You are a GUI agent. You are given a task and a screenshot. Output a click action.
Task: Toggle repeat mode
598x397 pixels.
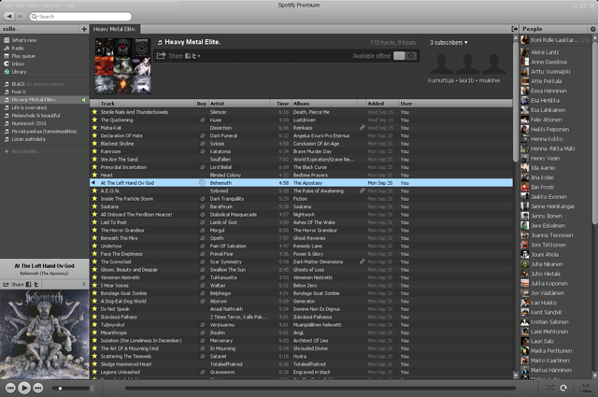[x=563, y=388]
